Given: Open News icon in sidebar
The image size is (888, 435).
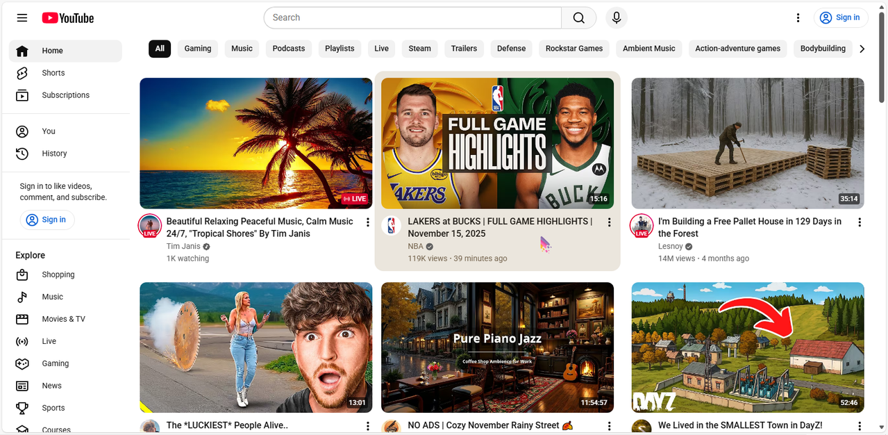Looking at the screenshot, I should 22,386.
